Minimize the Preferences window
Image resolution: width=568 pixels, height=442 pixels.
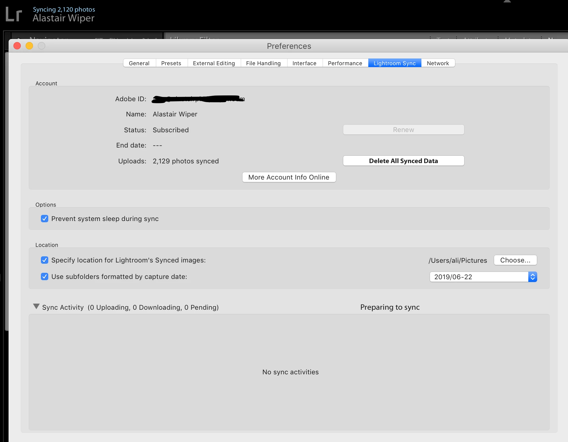[x=29, y=46]
